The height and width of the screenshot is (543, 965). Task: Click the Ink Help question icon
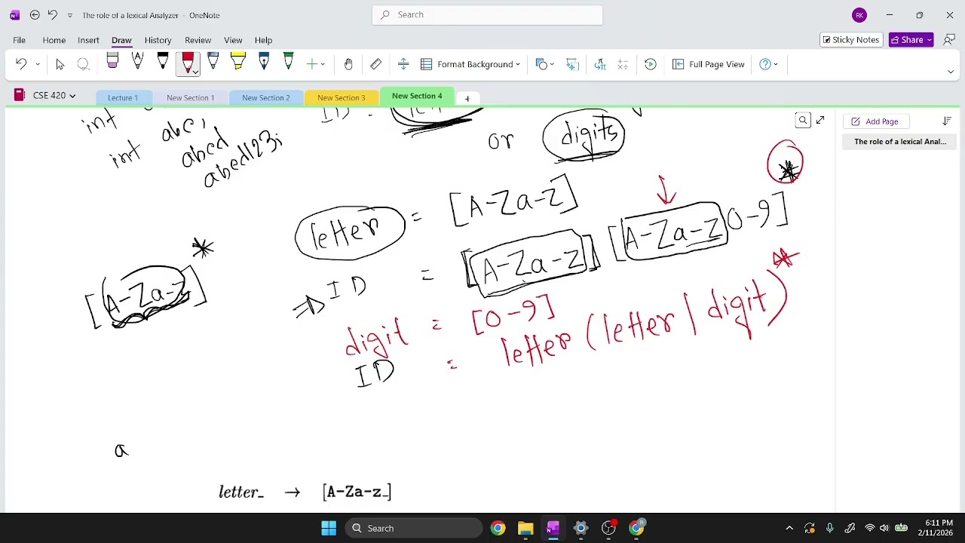pos(764,64)
